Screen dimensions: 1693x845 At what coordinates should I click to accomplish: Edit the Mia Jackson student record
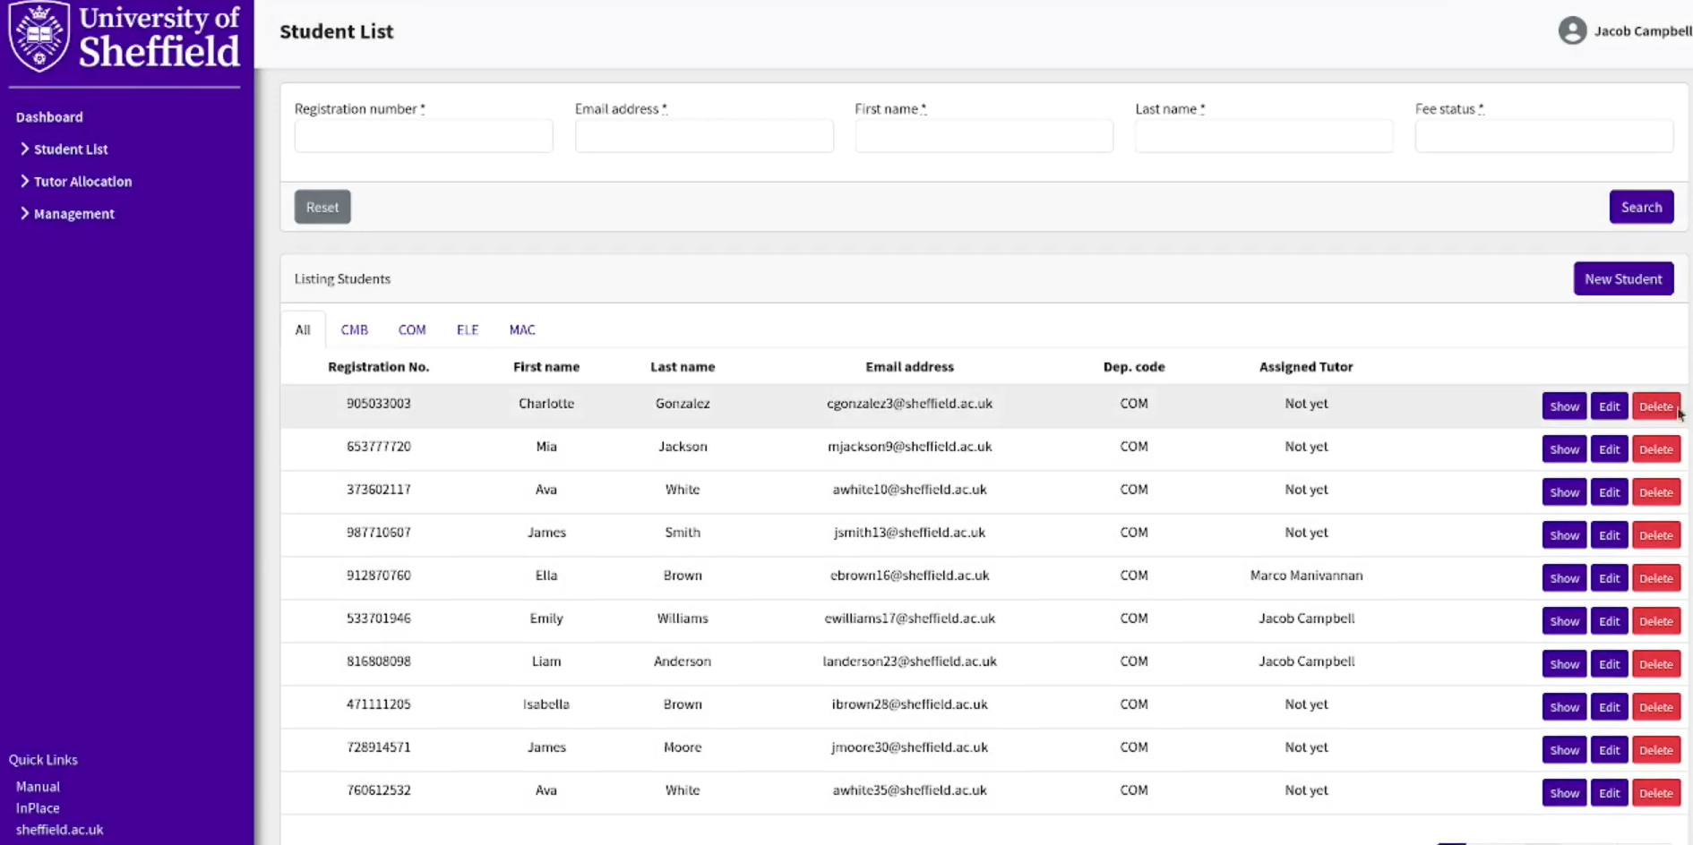pyautogui.click(x=1609, y=449)
